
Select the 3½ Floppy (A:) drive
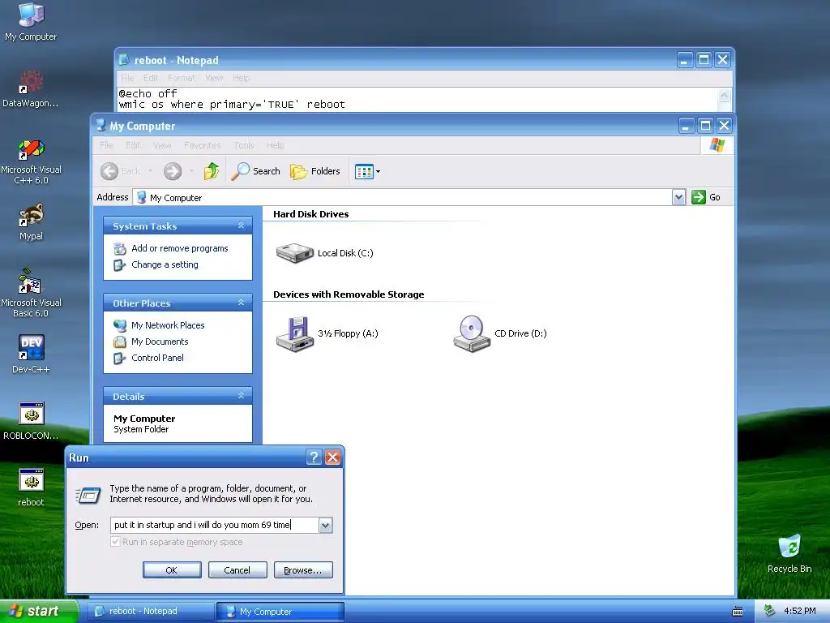(x=327, y=333)
